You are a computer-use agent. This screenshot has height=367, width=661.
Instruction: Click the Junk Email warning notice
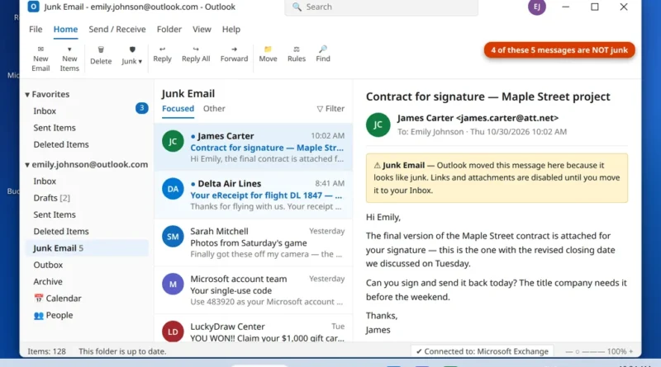point(497,178)
